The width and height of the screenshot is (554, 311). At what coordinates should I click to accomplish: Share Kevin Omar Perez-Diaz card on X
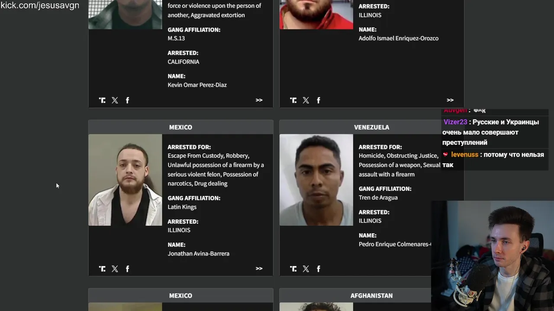[115, 100]
